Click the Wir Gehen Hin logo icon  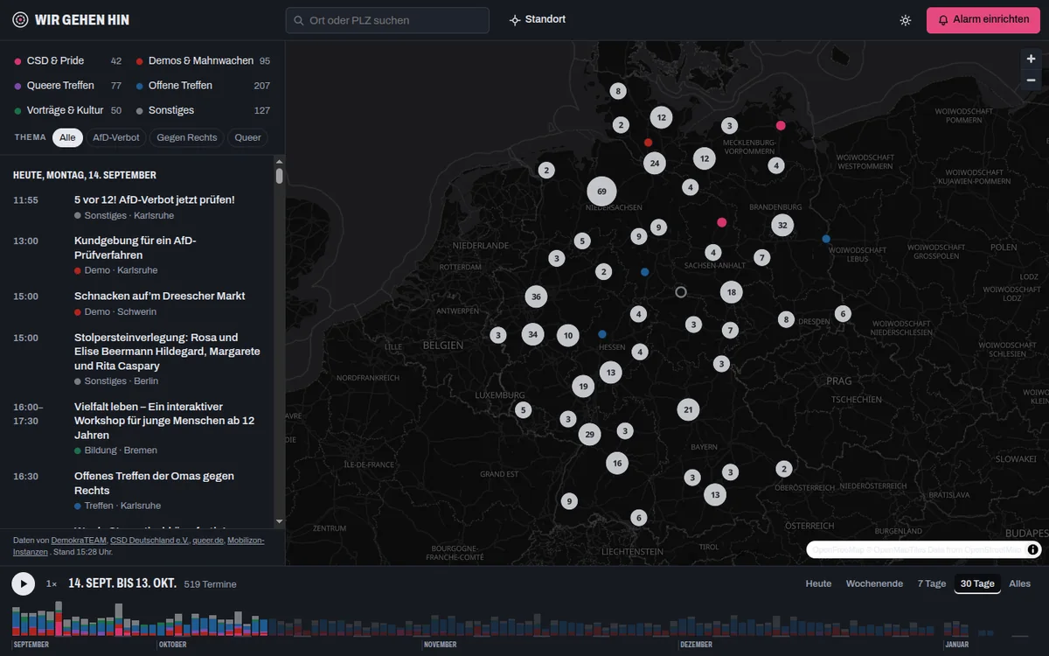(x=20, y=20)
